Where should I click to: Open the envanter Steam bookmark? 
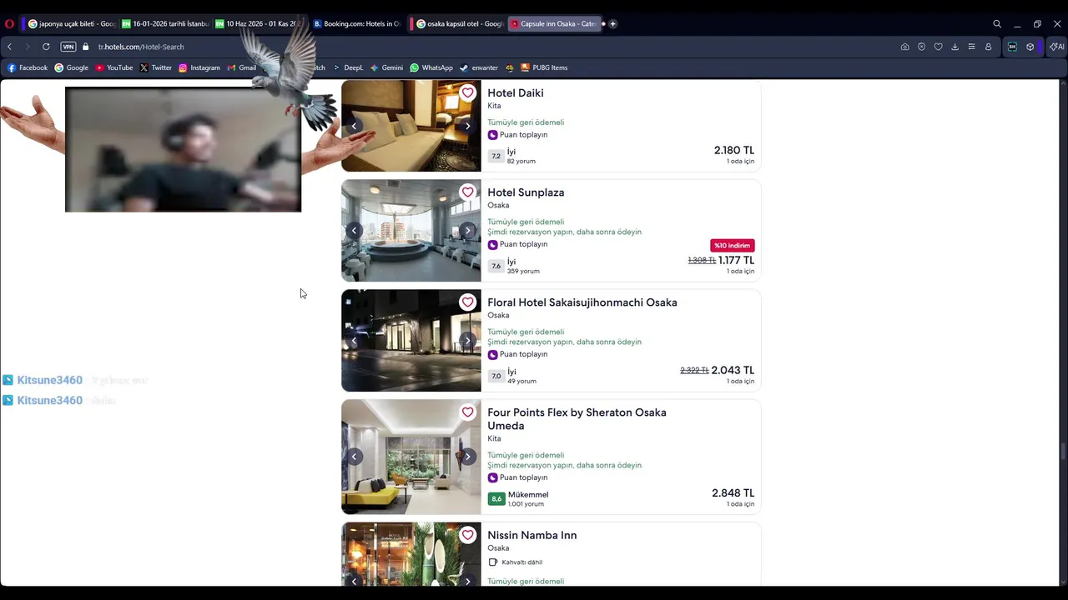pyautogui.click(x=479, y=67)
